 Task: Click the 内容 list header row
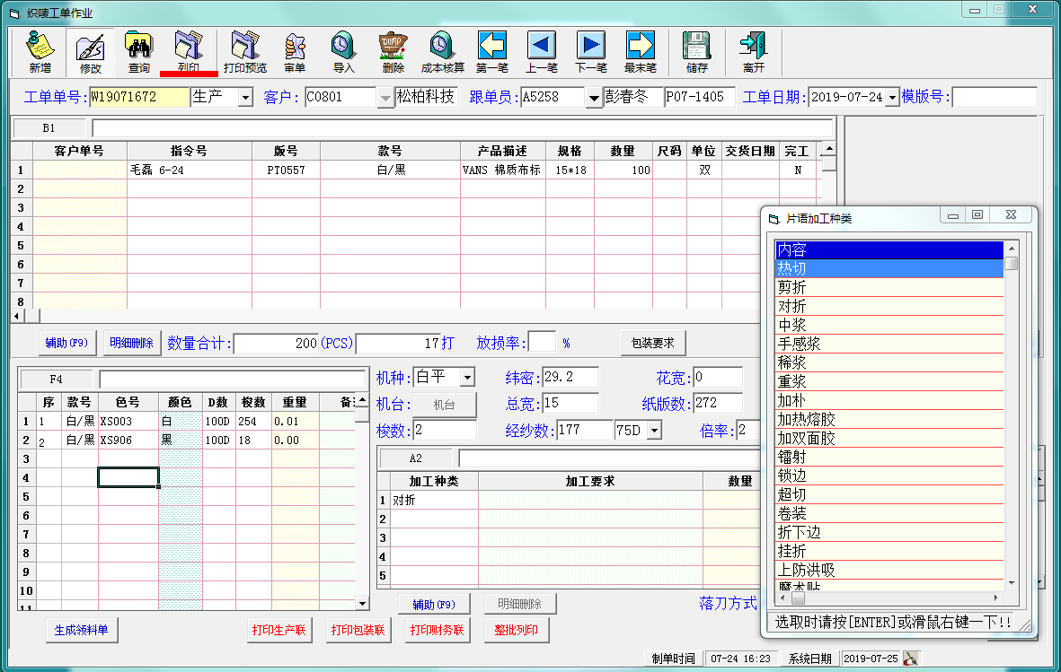pos(889,249)
